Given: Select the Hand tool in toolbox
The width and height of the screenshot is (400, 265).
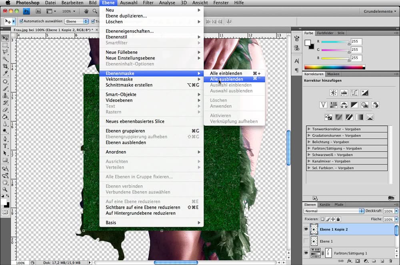Looking at the screenshot, I should [5, 182].
